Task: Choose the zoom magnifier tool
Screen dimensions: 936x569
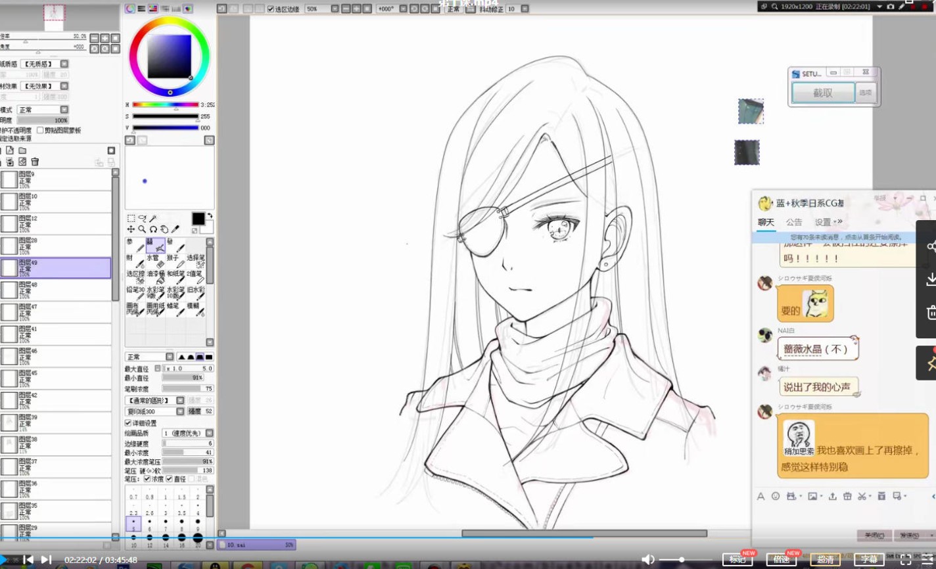Action: pos(142,229)
